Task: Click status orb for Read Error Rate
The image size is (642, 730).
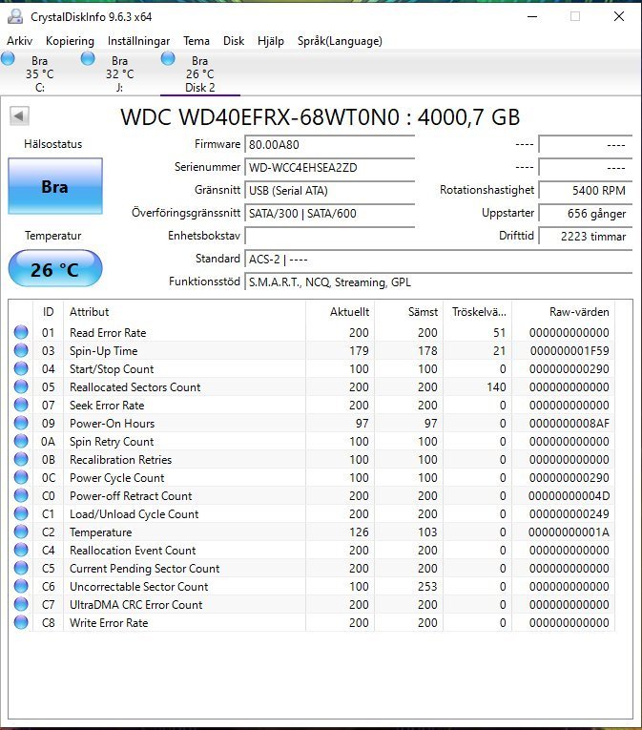Action: 21,333
